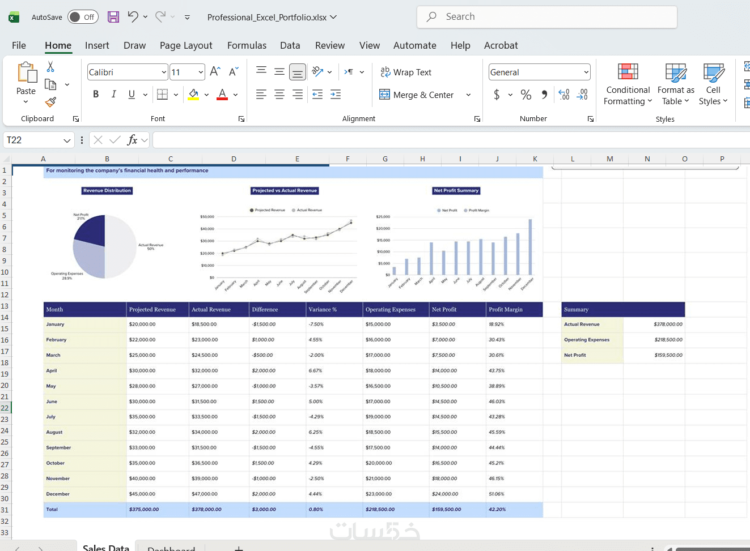Viewport: 750px width, 551px height.
Task: Open the General number format dropdown
Action: click(586, 72)
